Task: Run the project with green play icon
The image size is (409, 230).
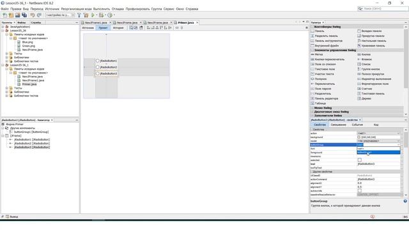Action: [93, 15]
